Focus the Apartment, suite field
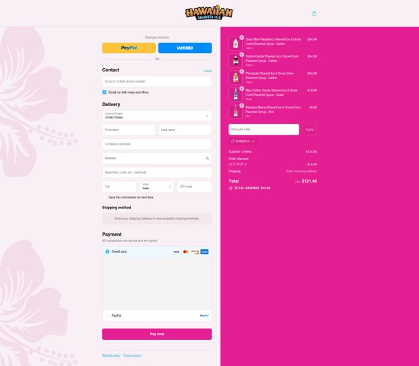This screenshot has width=419, height=366. (x=157, y=172)
